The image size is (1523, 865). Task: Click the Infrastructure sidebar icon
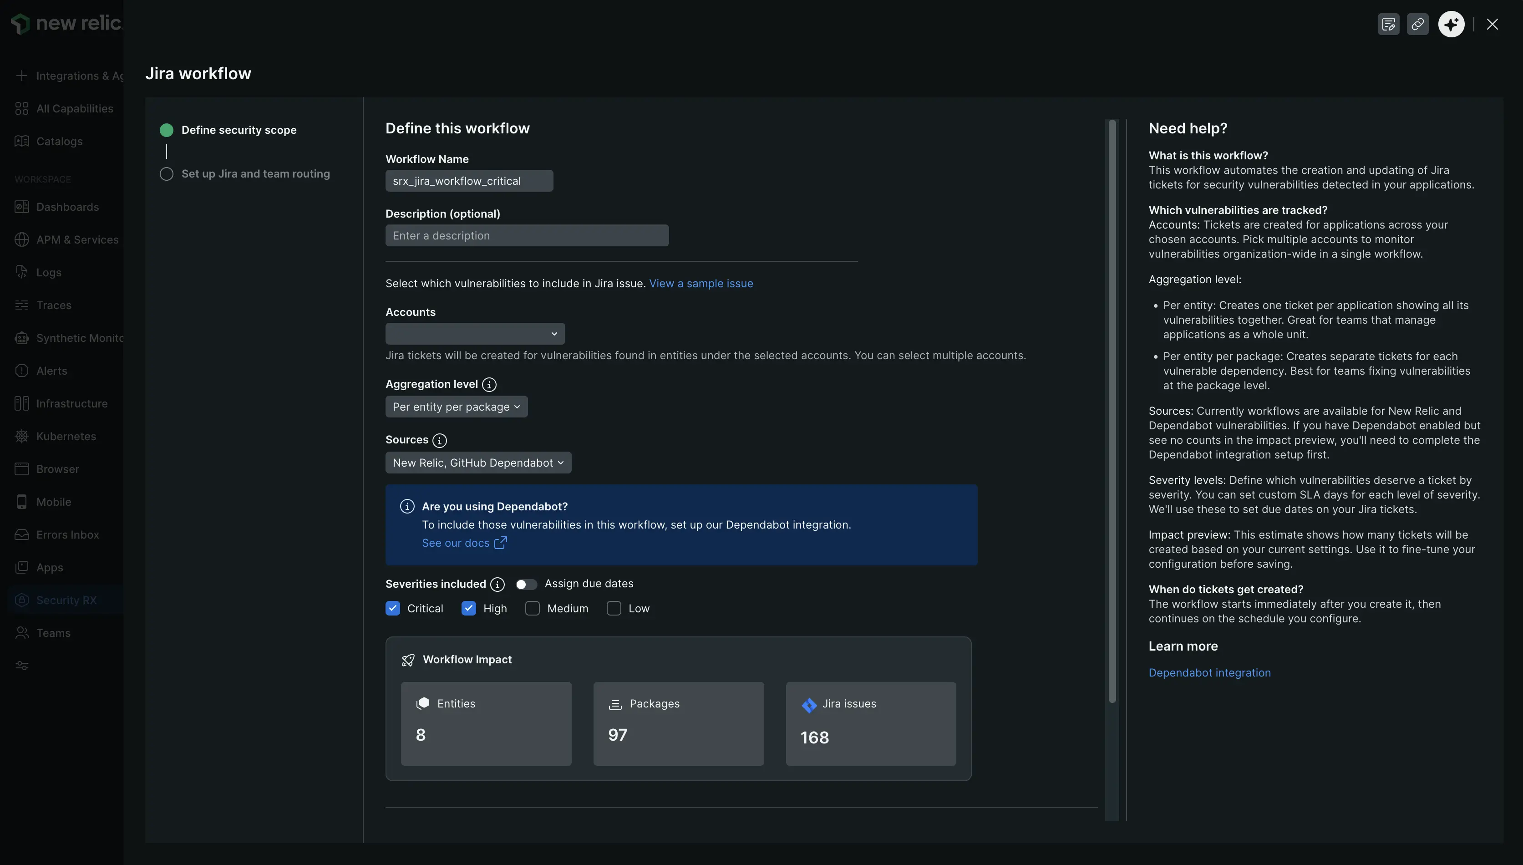[22, 403]
